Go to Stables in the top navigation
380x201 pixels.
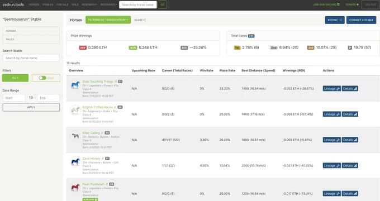tap(47, 4)
